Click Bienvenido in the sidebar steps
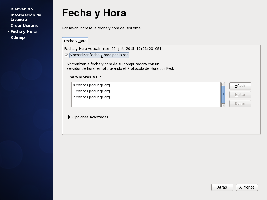The image size is (267, 200). 22,9
